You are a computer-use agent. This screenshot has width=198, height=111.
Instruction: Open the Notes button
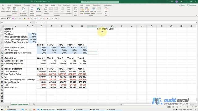coord(75,10)
